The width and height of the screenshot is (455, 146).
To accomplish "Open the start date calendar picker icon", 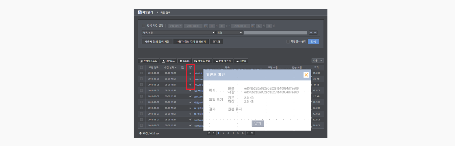I will 206,26.
